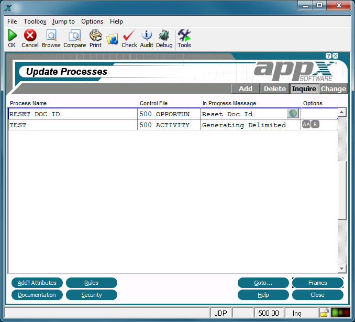Run Check with red checkmark icon
The width and height of the screenshot is (355, 322).
129,35
